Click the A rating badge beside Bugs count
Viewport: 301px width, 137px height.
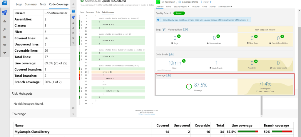179,36
